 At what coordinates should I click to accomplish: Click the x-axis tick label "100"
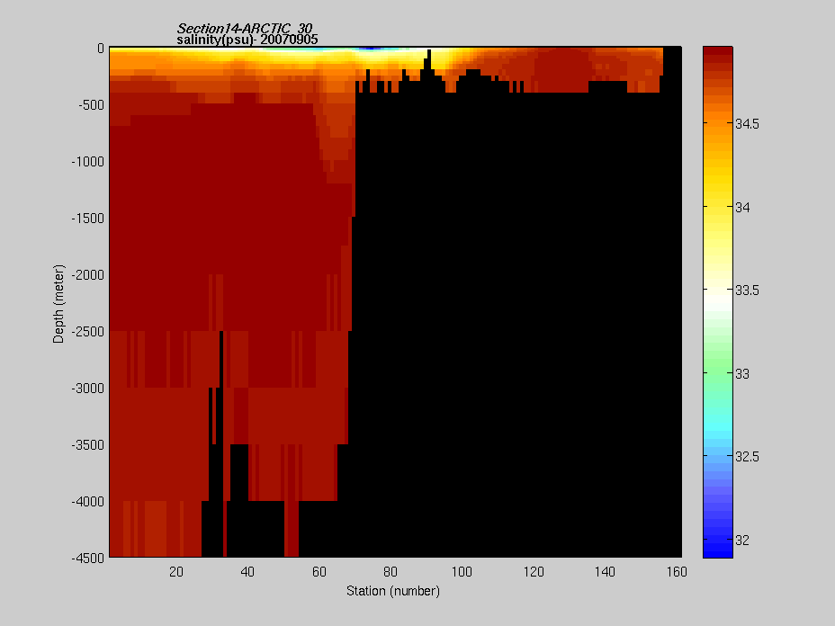pos(462,572)
